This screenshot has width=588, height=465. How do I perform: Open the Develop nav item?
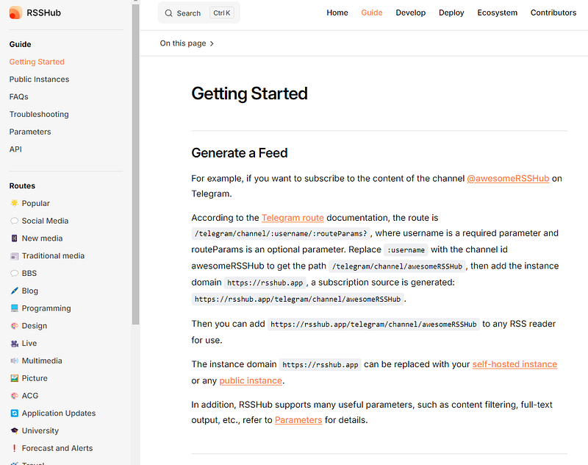click(x=411, y=13)
